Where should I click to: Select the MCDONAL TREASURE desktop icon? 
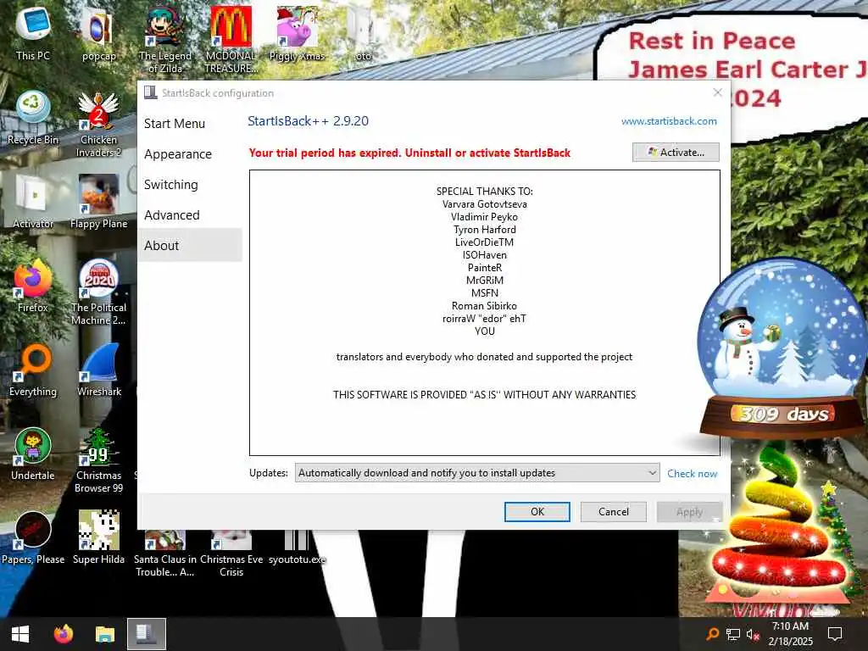point(231,40)
